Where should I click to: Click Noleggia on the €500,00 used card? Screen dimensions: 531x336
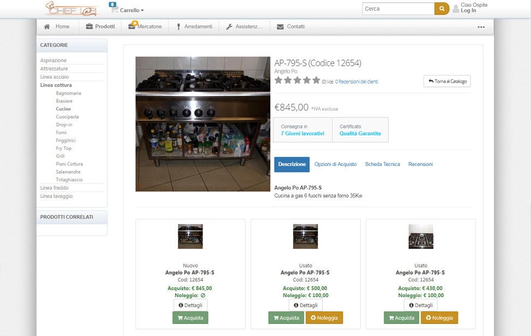(x=324, y=317)
